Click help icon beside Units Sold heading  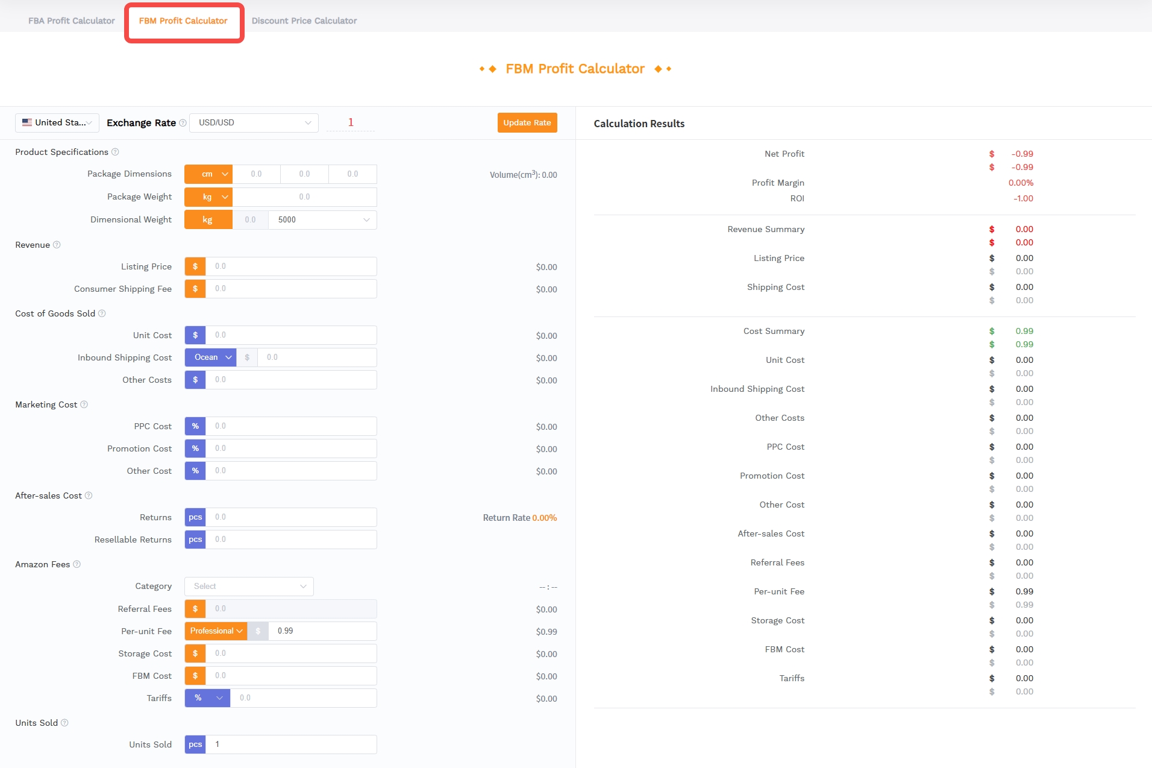tap(64, 723)
